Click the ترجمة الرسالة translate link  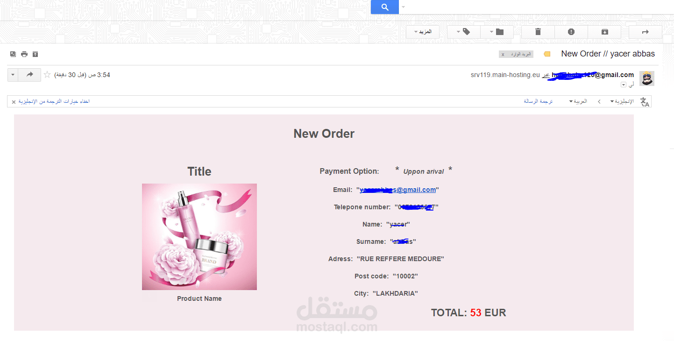pos(538,101)
